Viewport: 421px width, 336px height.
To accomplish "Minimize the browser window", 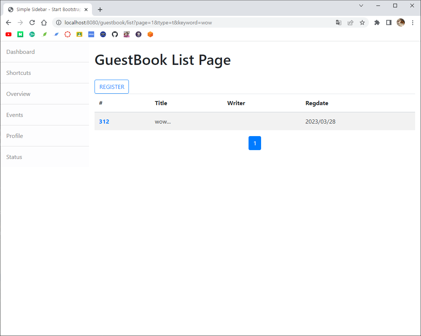I will click(378, 6).
